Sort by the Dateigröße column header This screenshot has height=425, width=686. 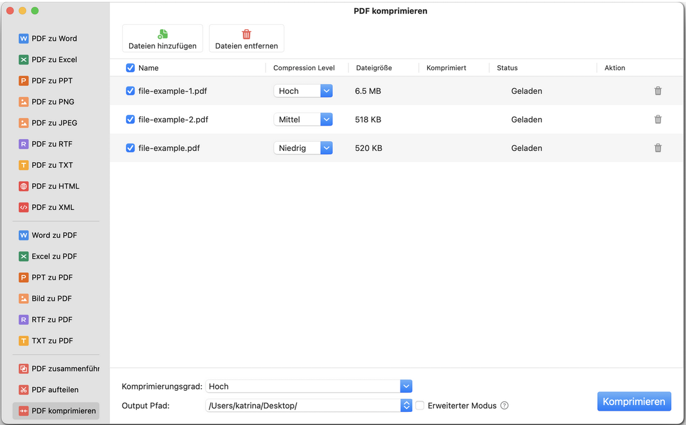click(374, 68)
